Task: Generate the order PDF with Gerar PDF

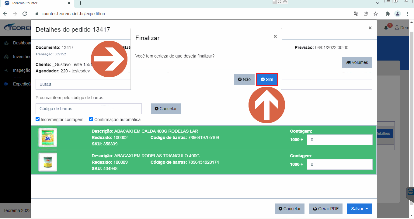Action: 326,209
